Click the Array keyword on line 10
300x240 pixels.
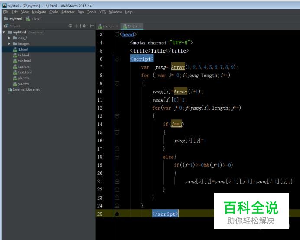coord(180,92)
